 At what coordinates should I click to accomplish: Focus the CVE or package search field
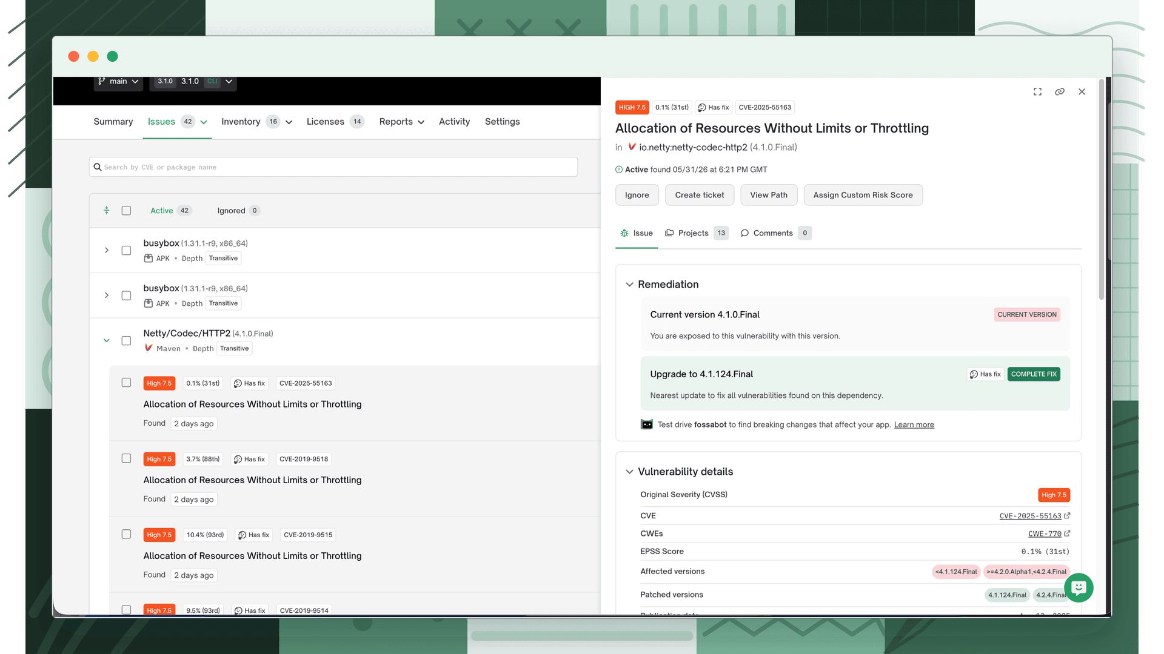pos(333,167)
